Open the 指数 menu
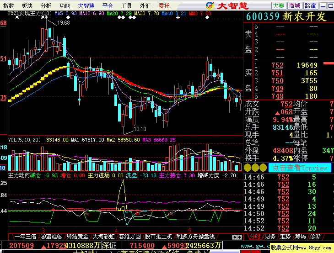Screen dimensions: 334x253 click(9, 5)
